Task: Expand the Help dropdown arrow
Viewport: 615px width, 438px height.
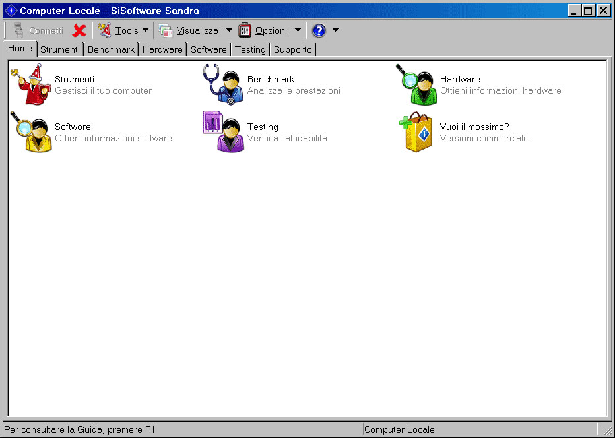Action: click(335, 30)
